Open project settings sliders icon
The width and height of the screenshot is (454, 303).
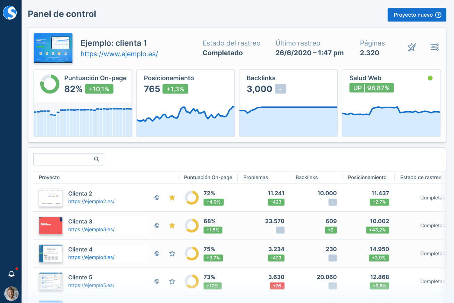tap(435, 47)
